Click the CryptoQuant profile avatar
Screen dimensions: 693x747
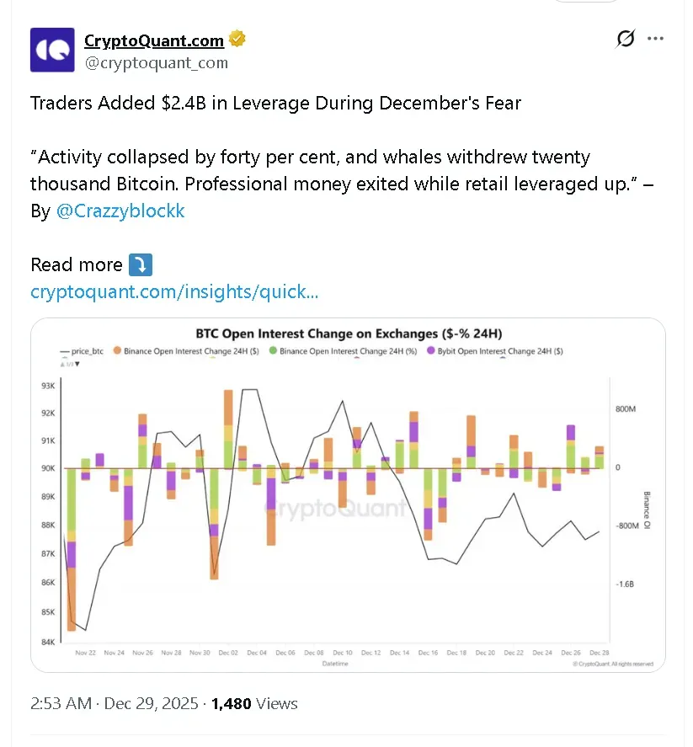point(52,50)
